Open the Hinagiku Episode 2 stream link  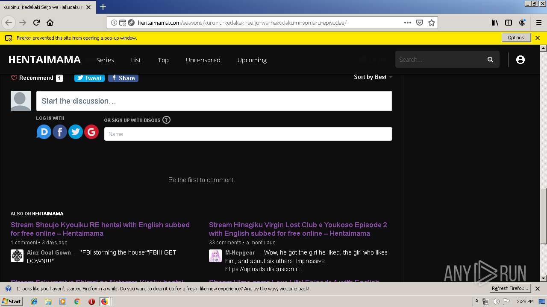(298, 229)
